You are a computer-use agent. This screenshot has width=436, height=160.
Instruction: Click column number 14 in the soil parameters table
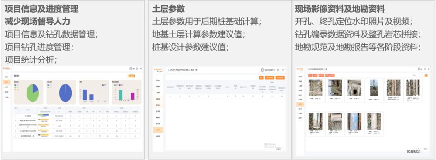coord(281,96)
